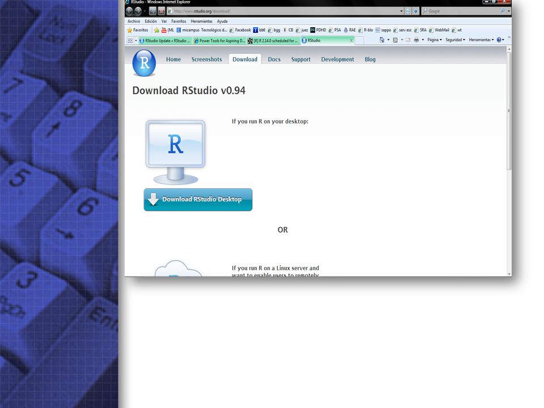
Task: Stop loading with the red X button
Action: [161, 11]
